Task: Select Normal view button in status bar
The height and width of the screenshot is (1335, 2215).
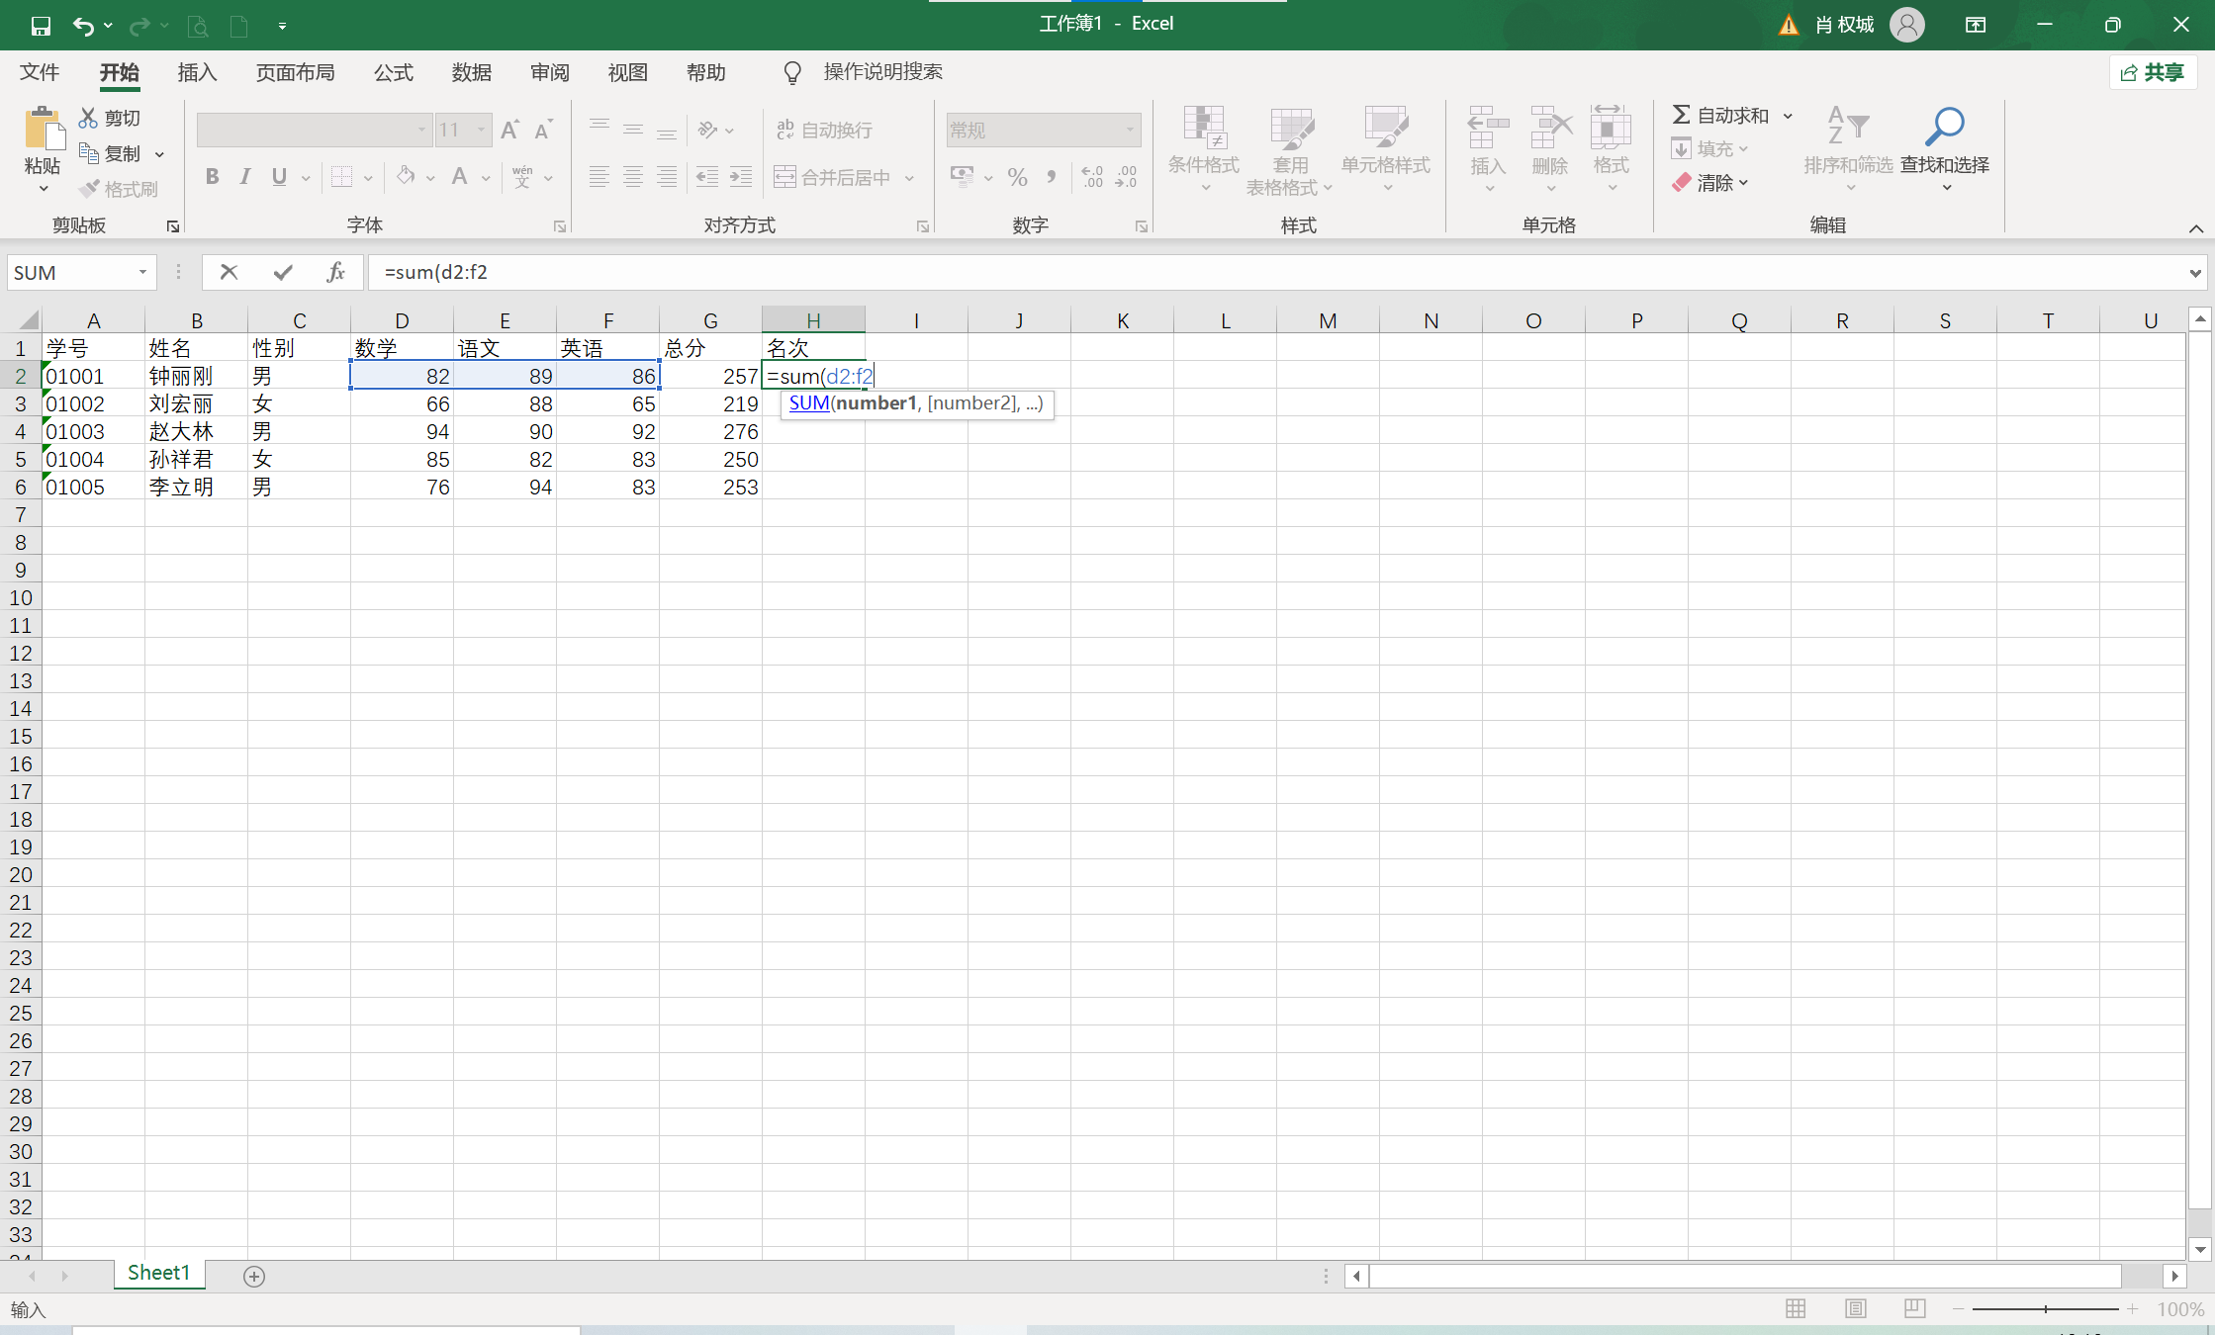Action: (1796, 1308)
